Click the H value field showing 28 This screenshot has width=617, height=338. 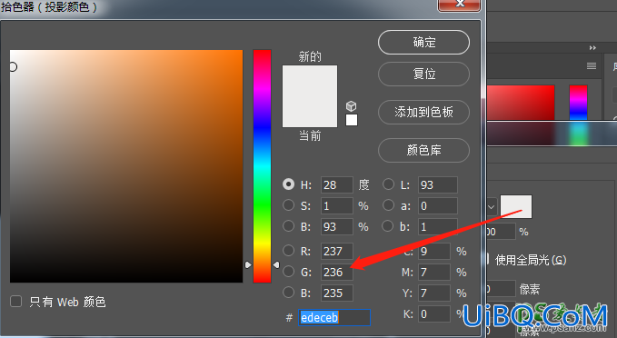[x=337, y=185]
